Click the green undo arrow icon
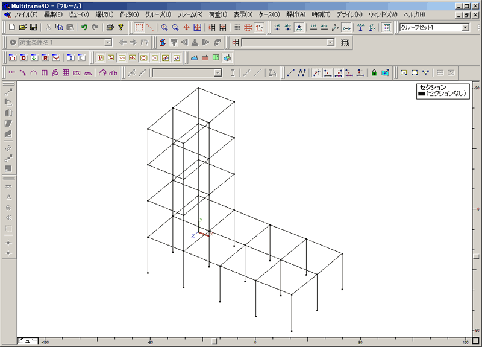Image resolution: width=482 pixels, height=347 pixels. [84, 27]
